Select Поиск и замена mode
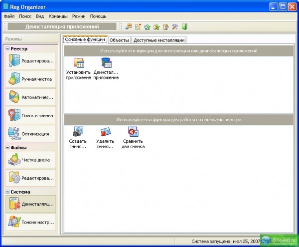Viewport: 299px width, 247px height. point(31,115)
